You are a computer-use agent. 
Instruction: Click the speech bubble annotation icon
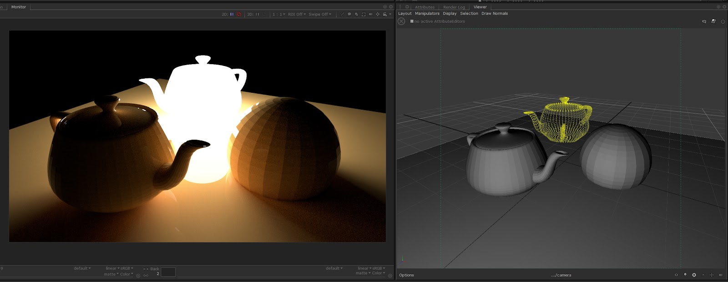tap(349, 15)
